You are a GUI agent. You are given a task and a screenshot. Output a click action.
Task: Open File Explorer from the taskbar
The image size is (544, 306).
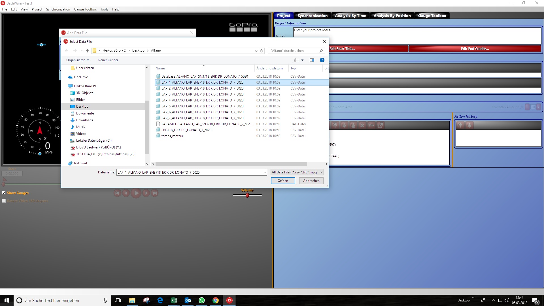(132, 300)
